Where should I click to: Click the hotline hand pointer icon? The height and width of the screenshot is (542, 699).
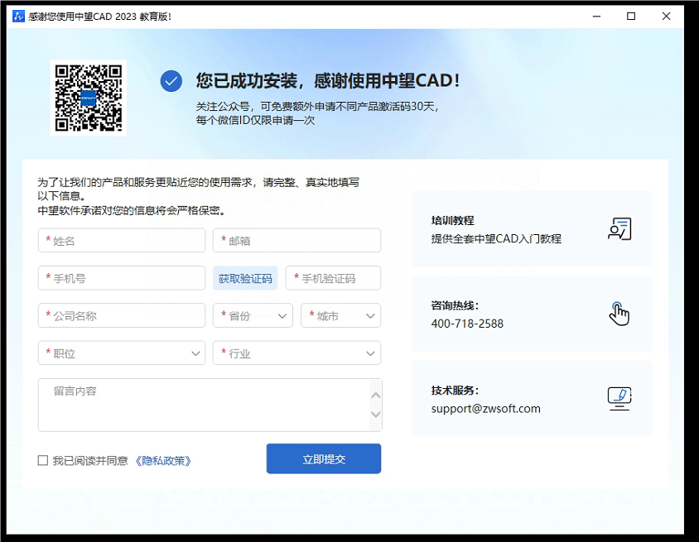point(619,314)
